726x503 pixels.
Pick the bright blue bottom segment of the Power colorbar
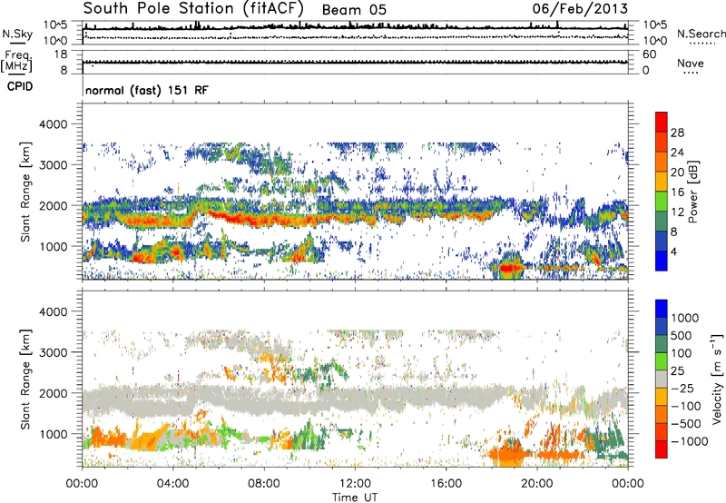tap(662, 261)
